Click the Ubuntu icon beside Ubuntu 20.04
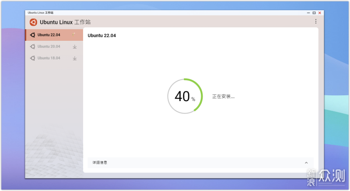The height and width of the screenshot is (191, 350). pos(33,46)
